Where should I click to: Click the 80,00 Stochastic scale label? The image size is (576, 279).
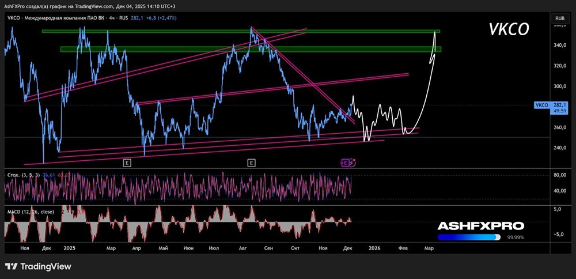[x=561, y=175]
